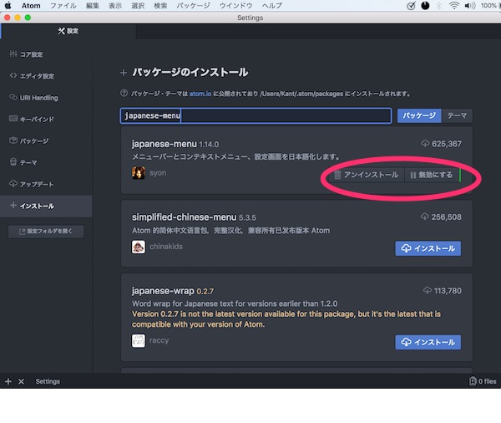Click the download count icon for japanese-menu
The image size is (501, 423).
tap(425, 143)
